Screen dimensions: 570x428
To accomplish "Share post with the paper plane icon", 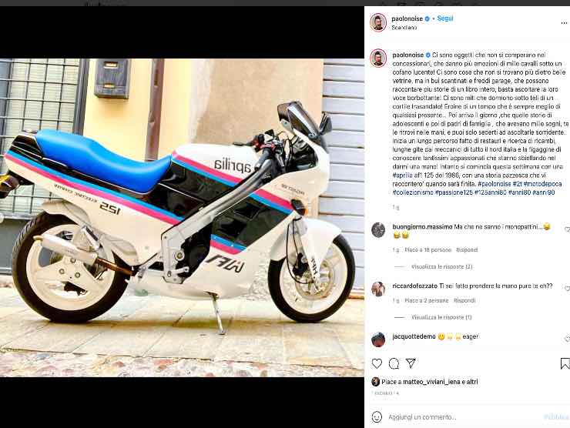I will pos(411,363).
